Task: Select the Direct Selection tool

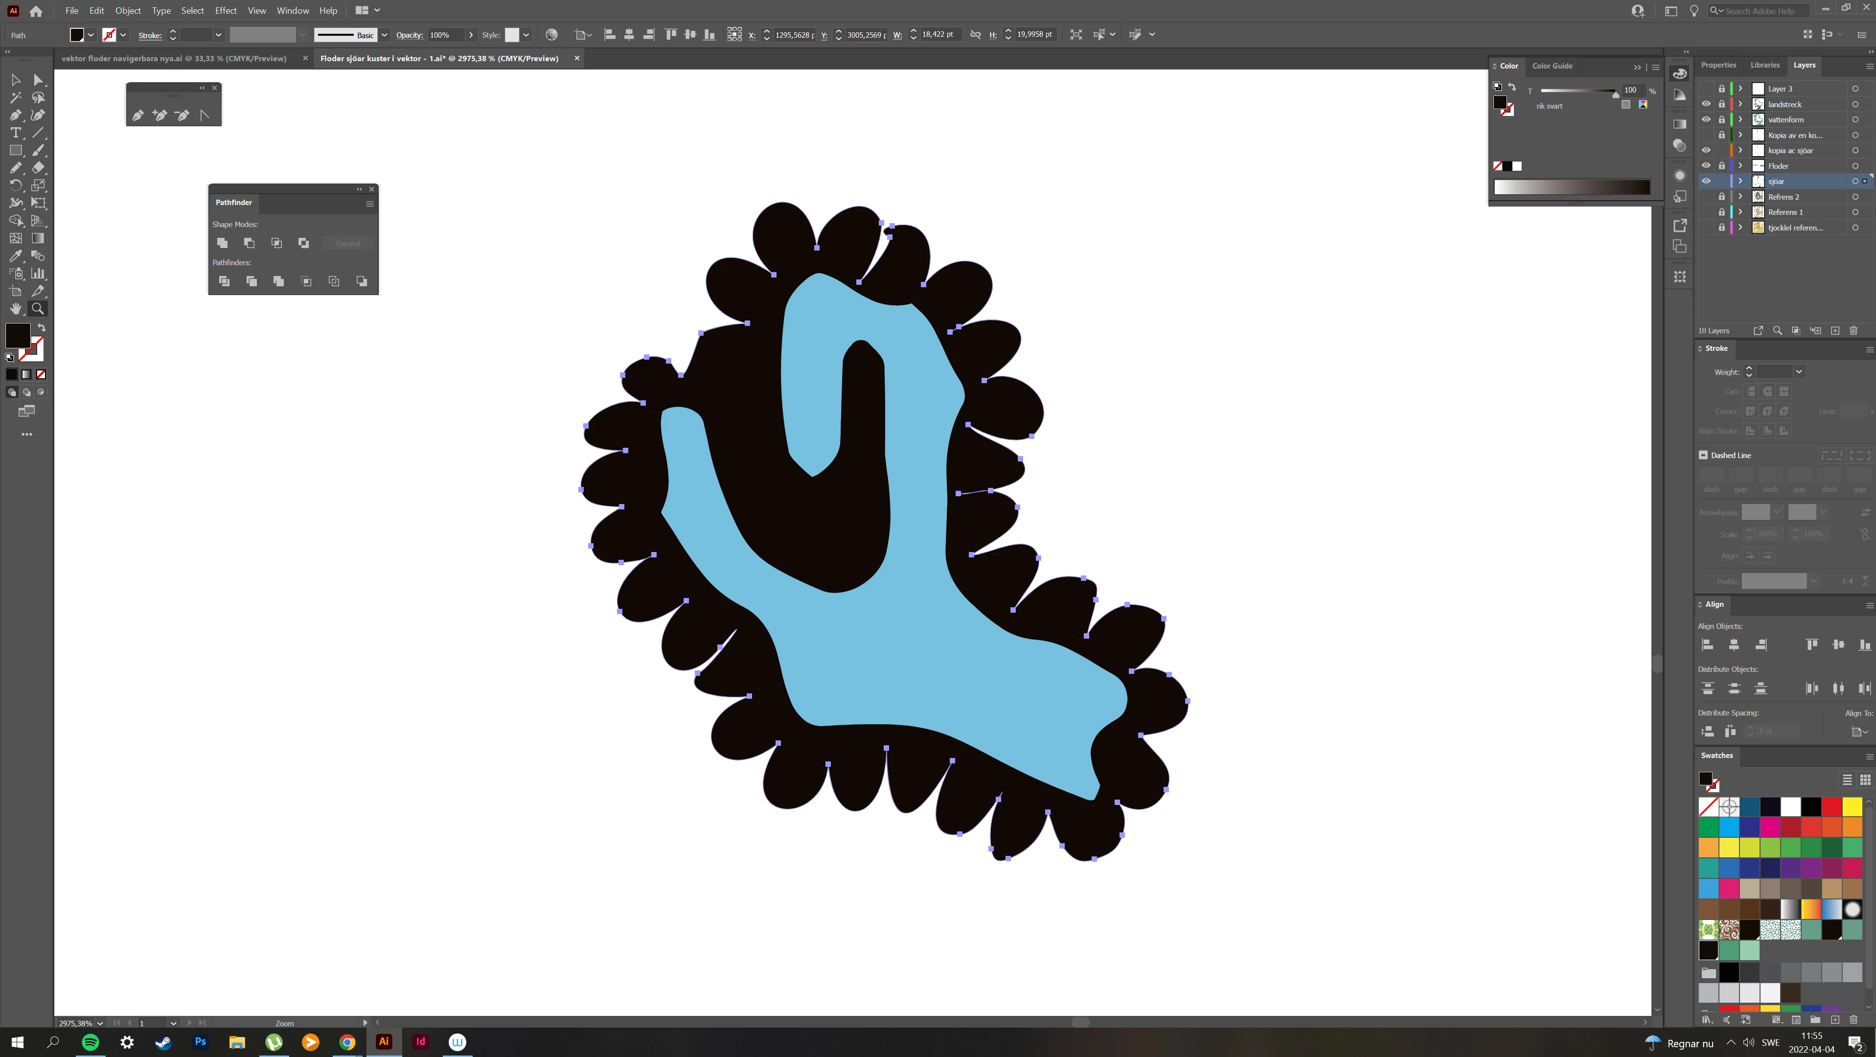Action: point(39,80)
